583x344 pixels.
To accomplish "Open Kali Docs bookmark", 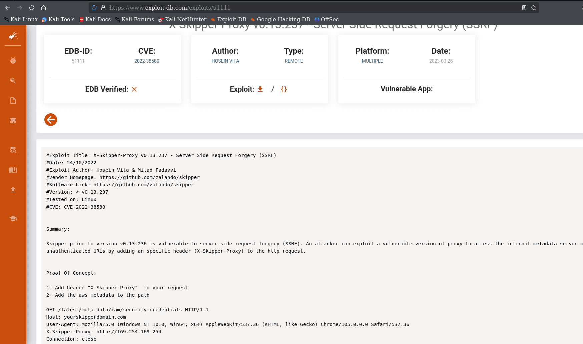I will tap(95, 19).
